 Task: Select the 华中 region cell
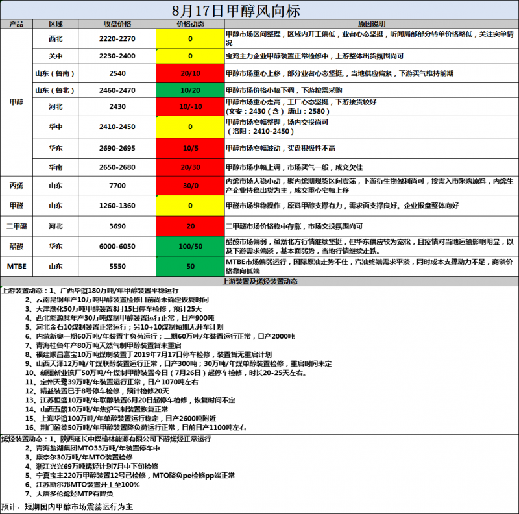pyautogui.click(x=56, y=127)
